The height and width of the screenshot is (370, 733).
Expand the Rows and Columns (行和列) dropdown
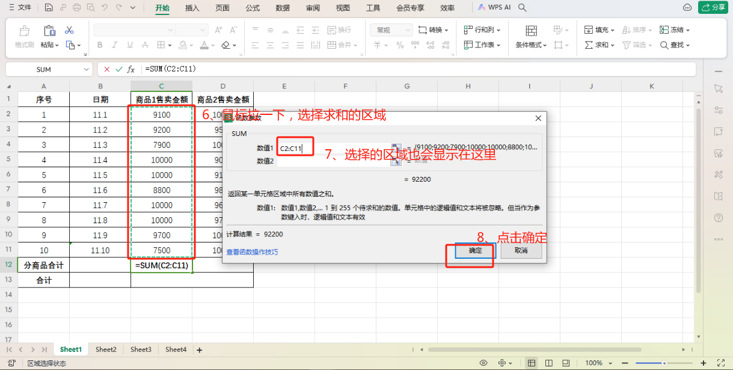tap(498, 29)
